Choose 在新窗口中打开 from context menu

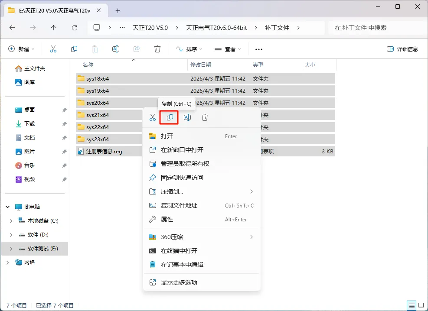point(202,150)
